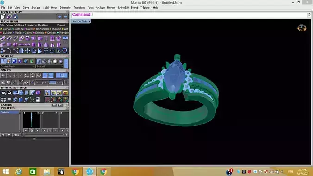
Task: Click the gem ring icon in Icon History
Action: (x=15, y=17)
